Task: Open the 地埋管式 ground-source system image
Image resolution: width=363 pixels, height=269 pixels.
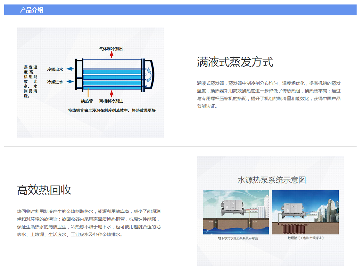Action: [x=305, y=212]
